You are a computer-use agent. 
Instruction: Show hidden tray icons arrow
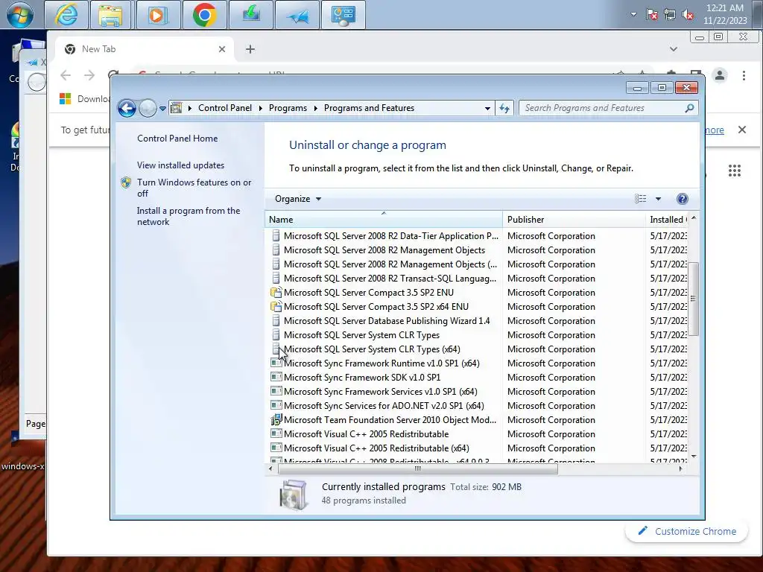click(633, 14)
